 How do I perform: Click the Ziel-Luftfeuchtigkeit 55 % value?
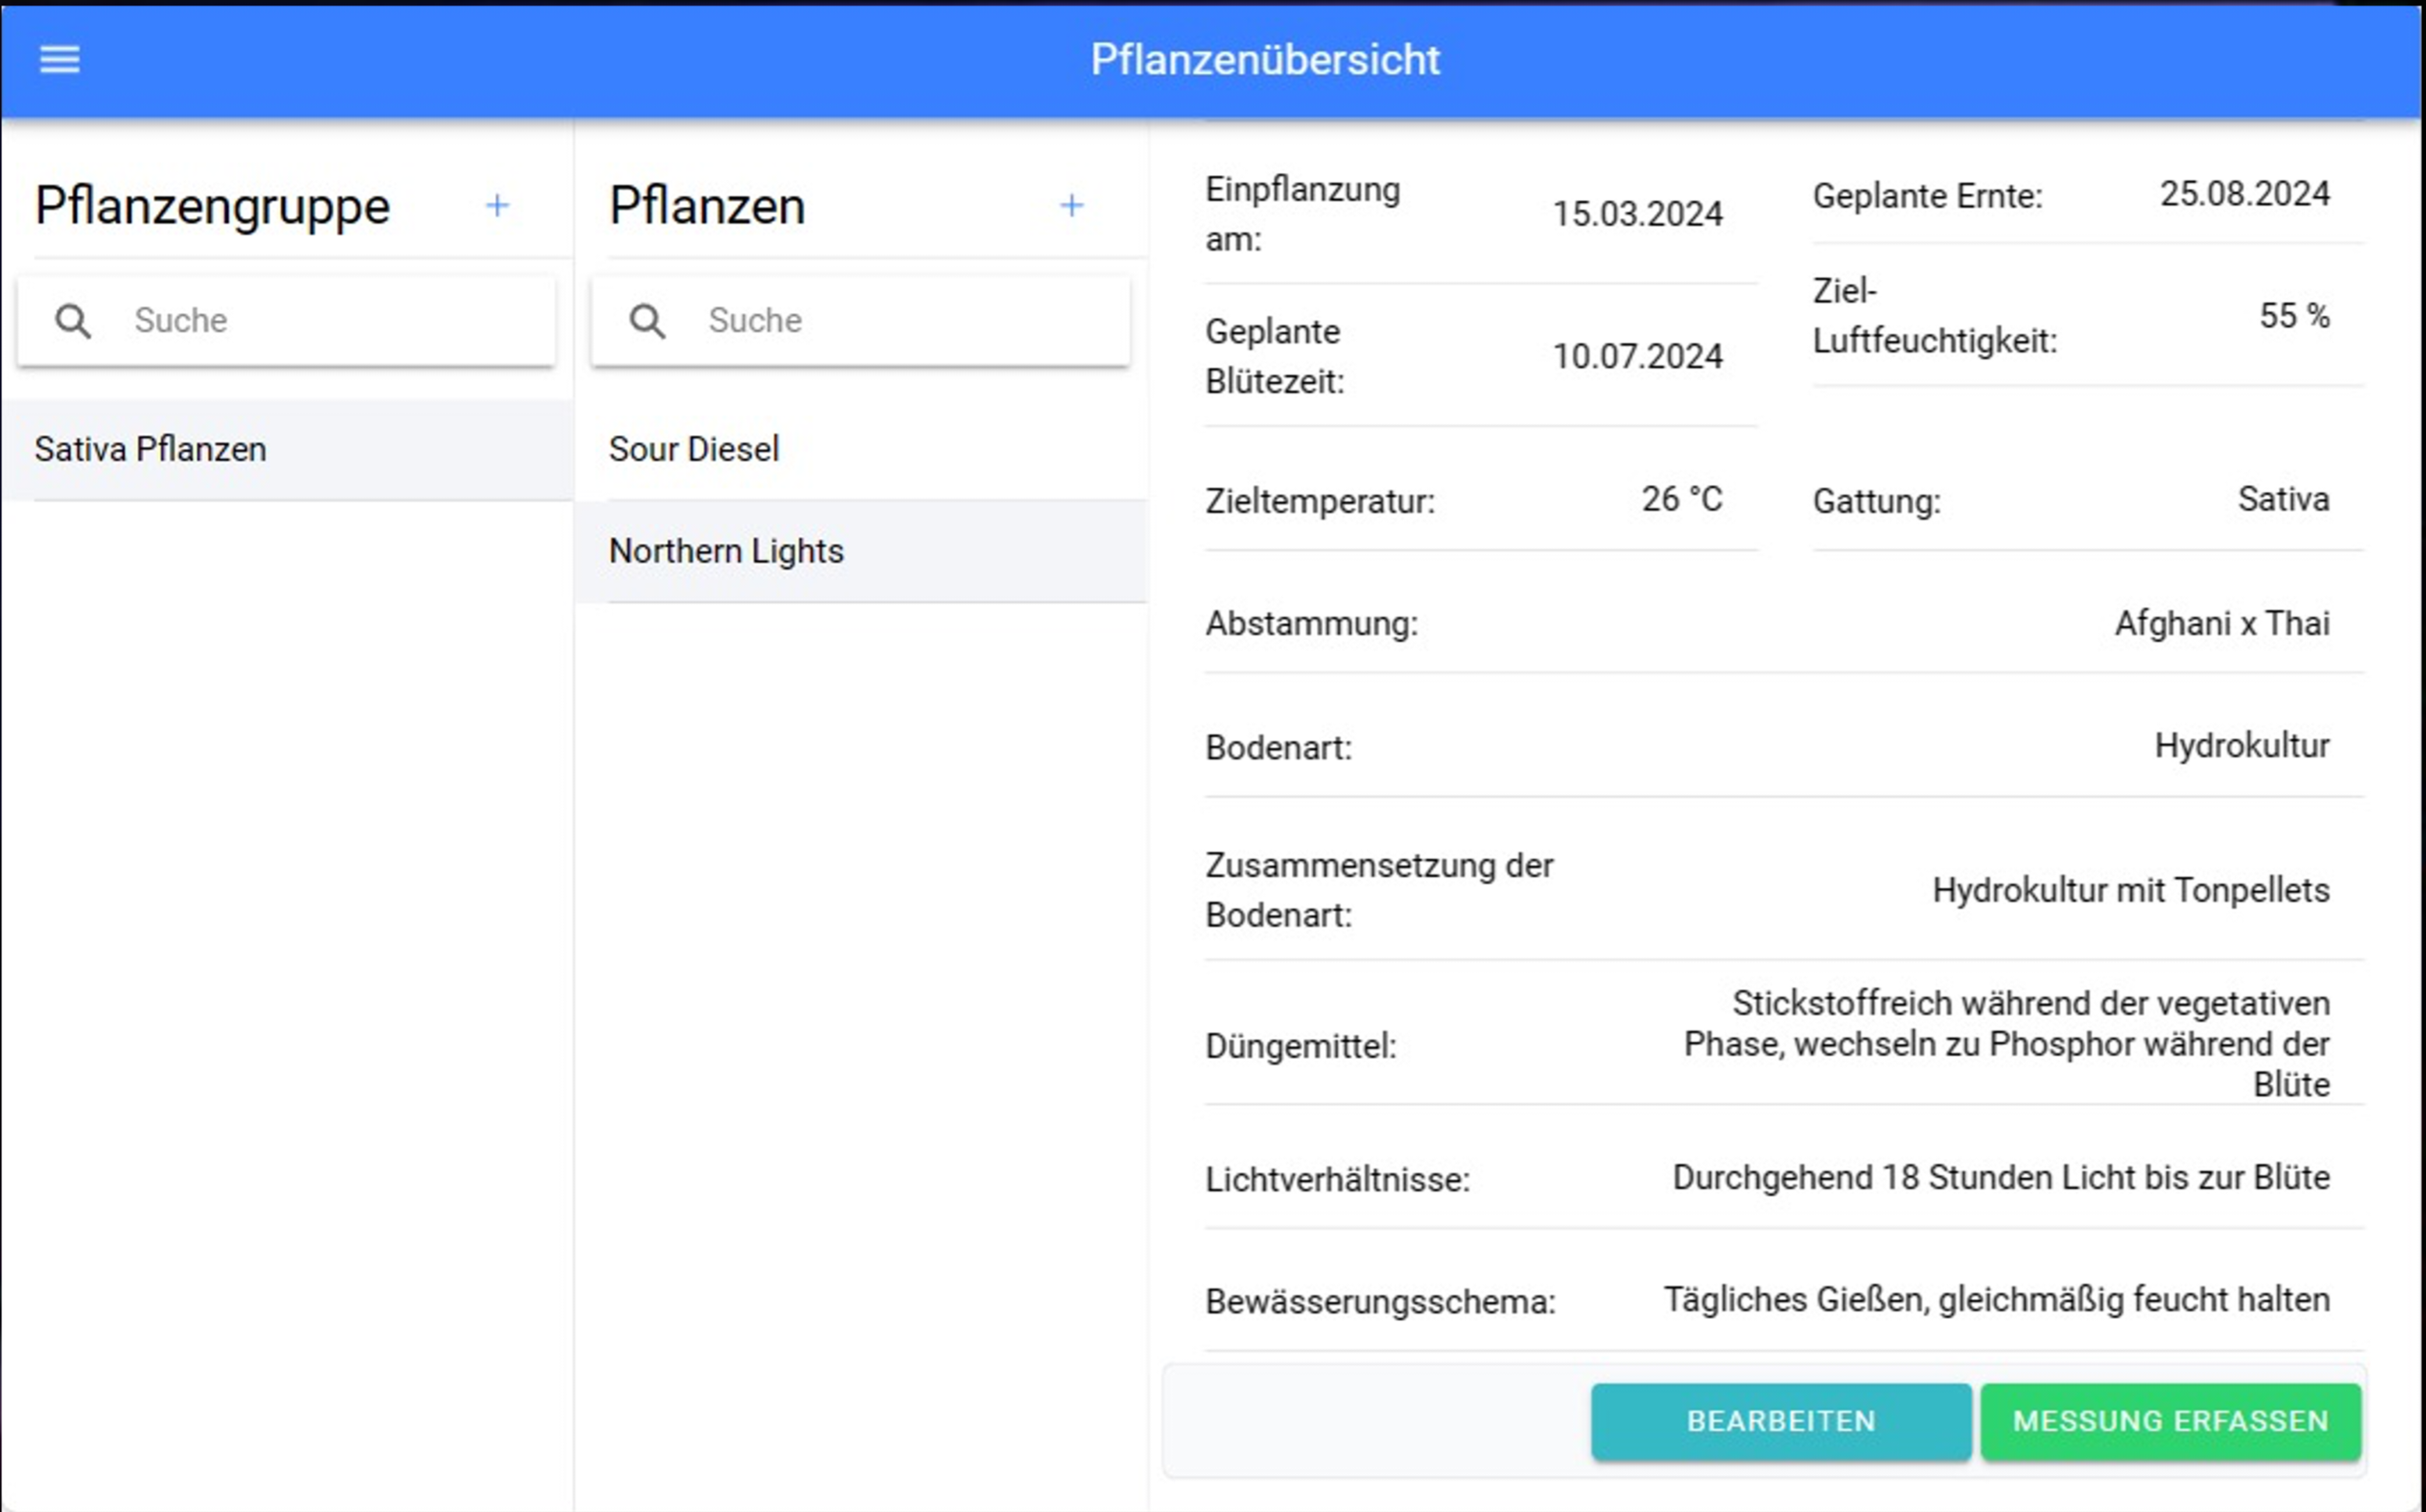(2293, 316)
